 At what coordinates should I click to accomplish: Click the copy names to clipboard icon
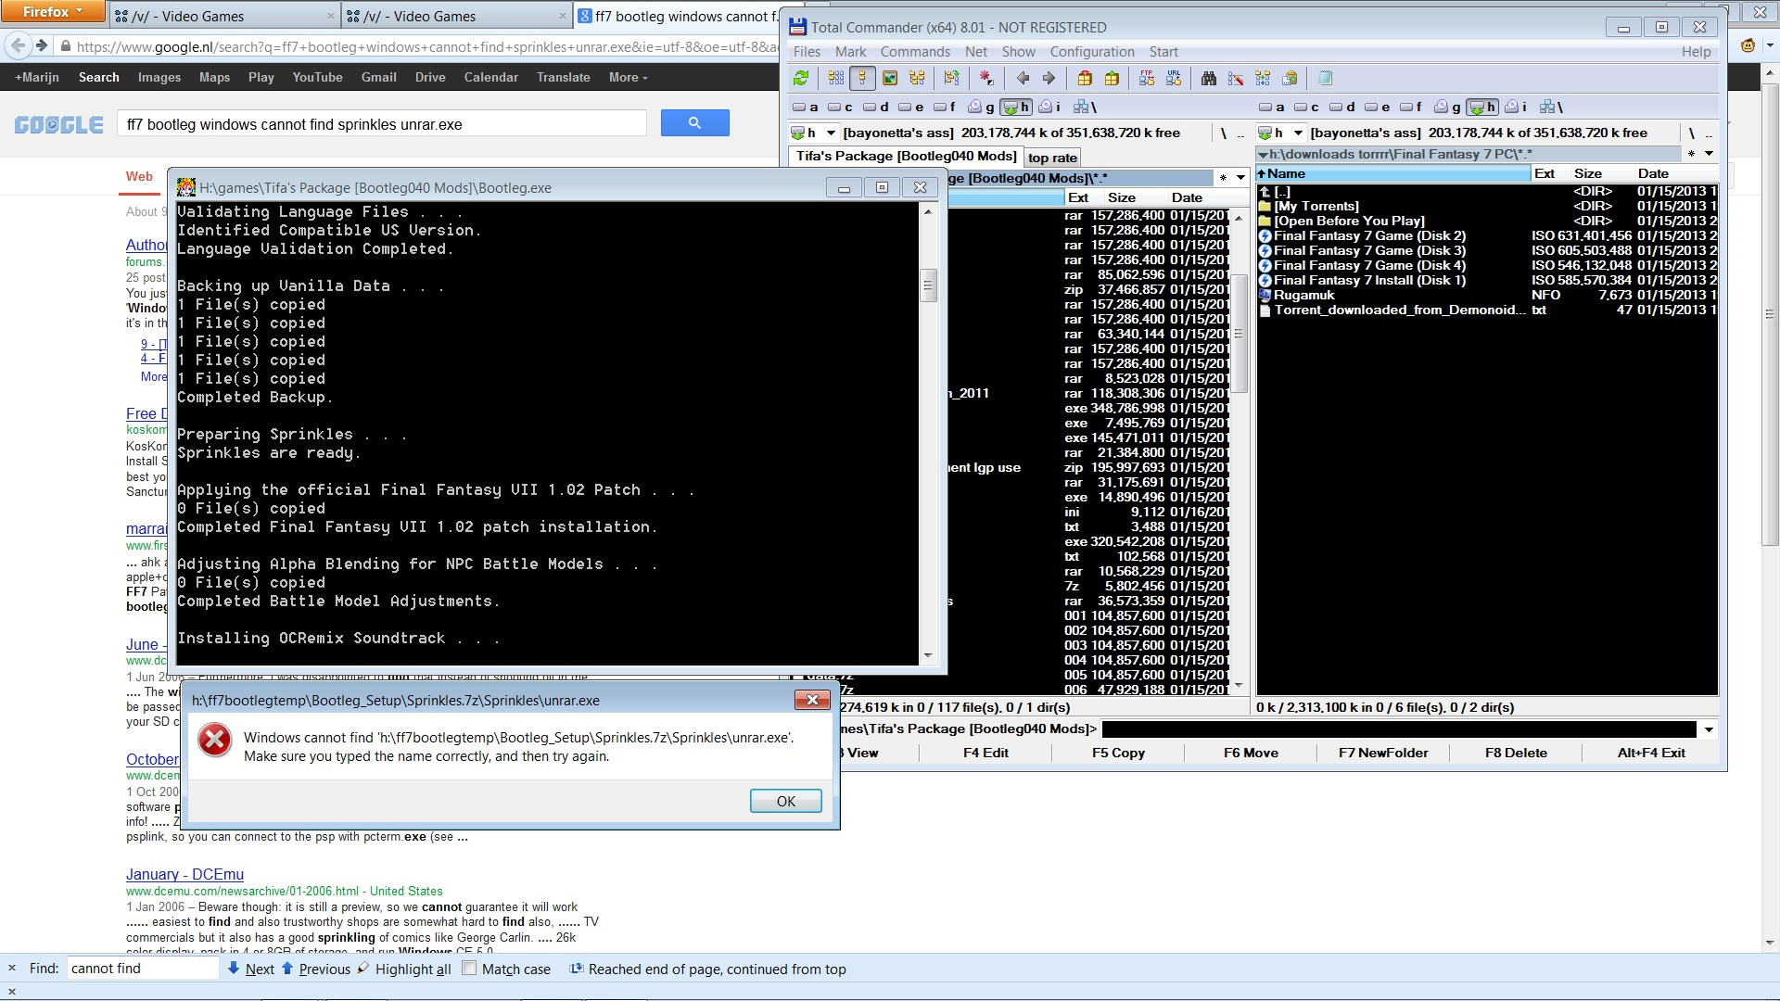click(x=1290, y=79)
